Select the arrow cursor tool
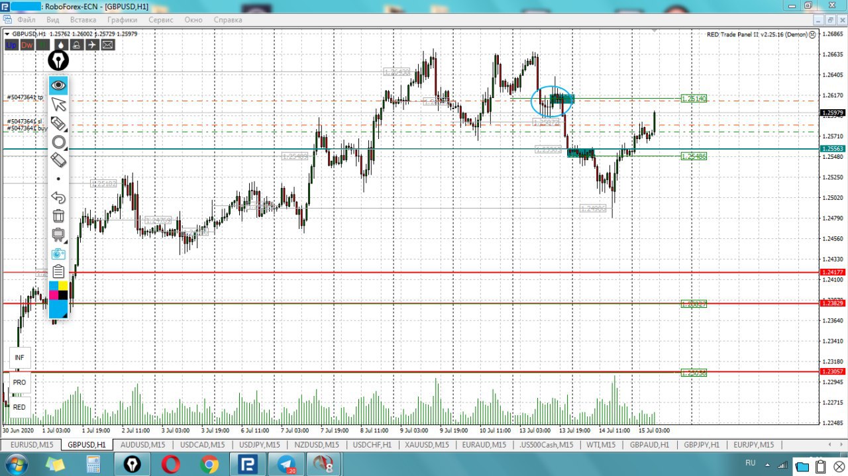This screenshot has height=476, width=848. [x=58, y=104]
